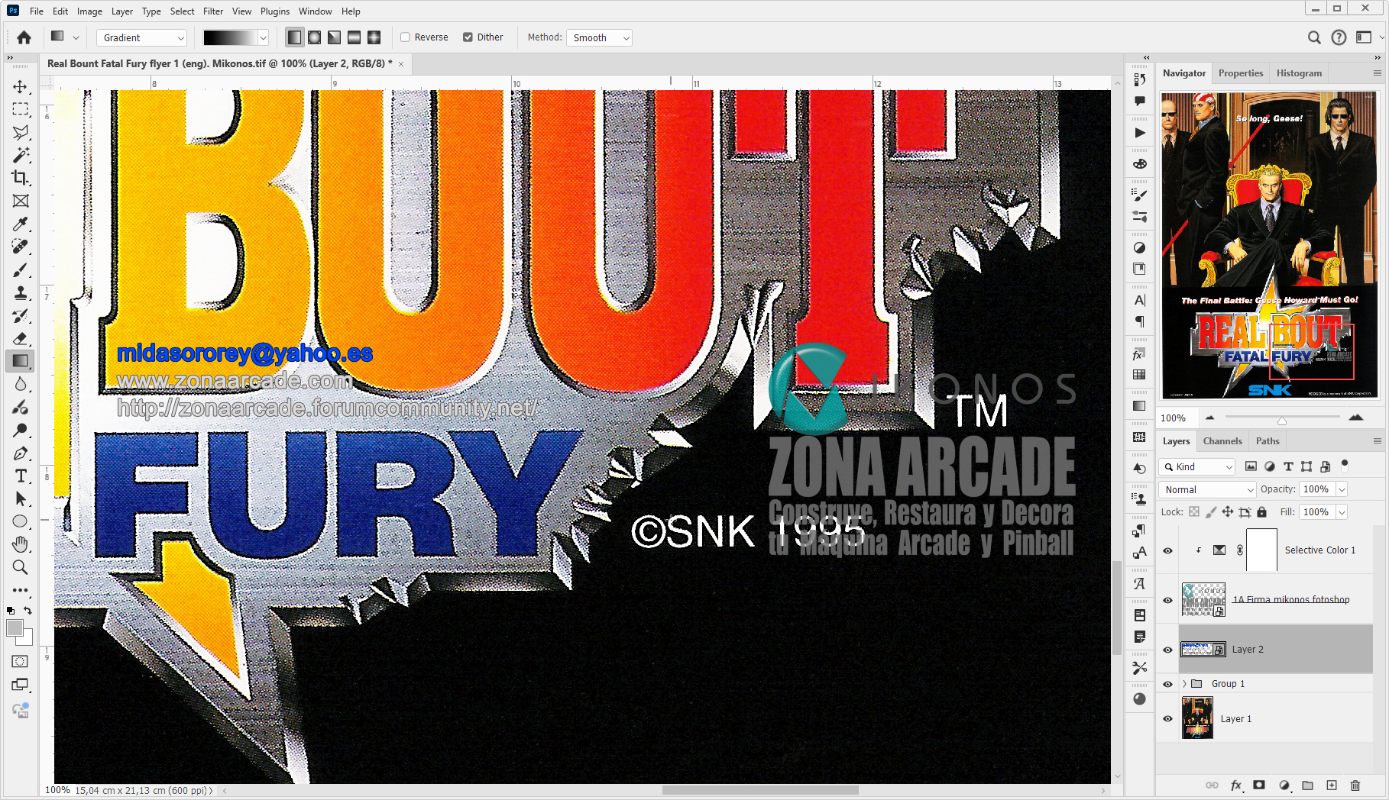The image size is (1389, 800).
Task: Hide Layer 1 visibility eye
Action: [x=1167, y=719]
